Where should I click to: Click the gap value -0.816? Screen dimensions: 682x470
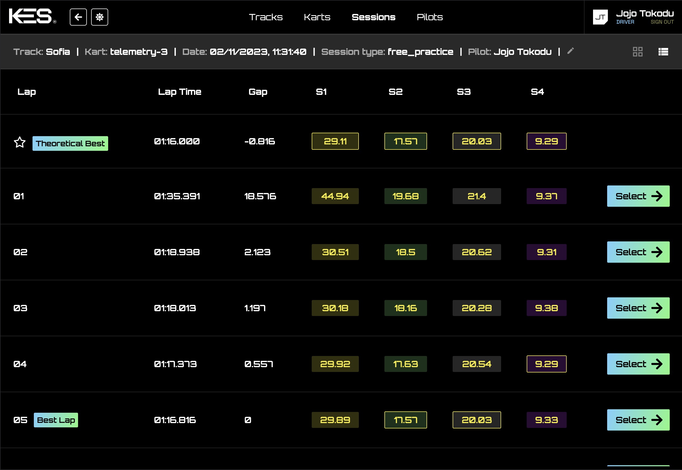pos(260,141)
